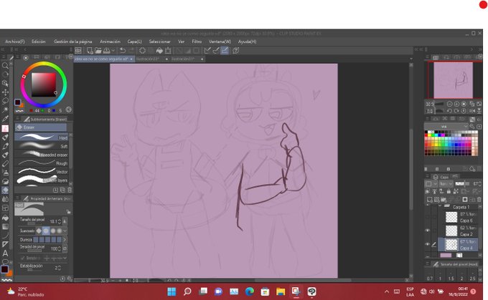Click zoom out in Navigator panel

(449, 104)
